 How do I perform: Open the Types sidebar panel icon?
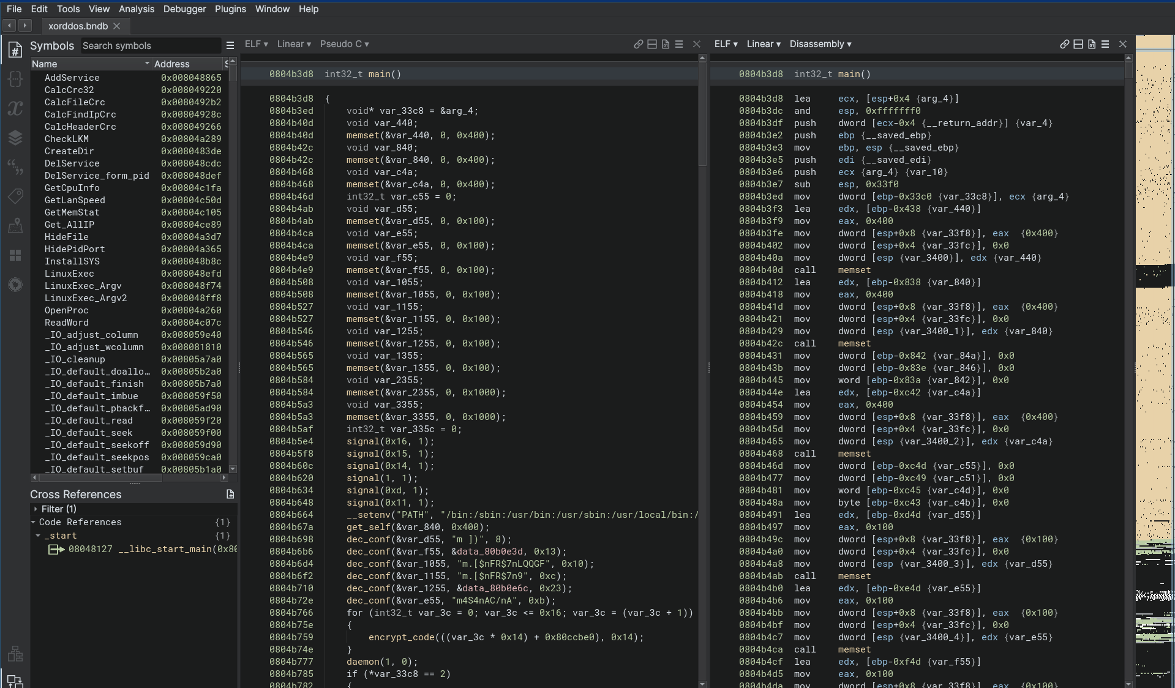point(15,79)
